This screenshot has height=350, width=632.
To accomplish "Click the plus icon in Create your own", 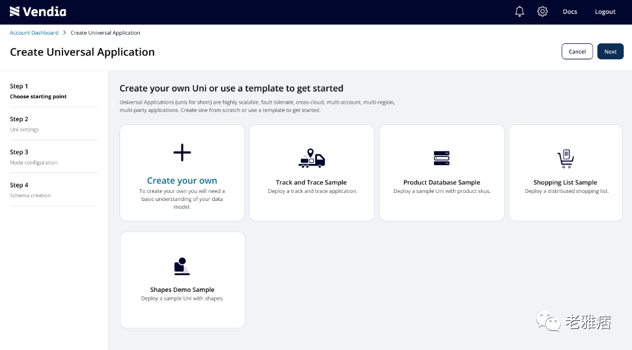I will click(182, 153).
